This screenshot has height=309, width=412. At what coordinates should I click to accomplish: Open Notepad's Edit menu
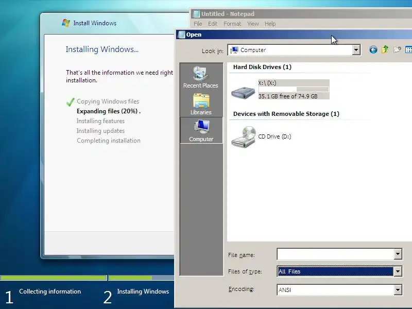click(213, 24)
